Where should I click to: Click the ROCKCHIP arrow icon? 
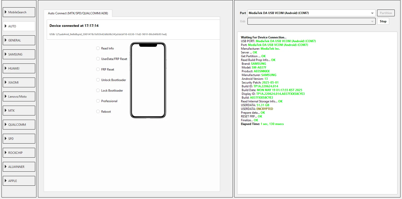[6, 153]
